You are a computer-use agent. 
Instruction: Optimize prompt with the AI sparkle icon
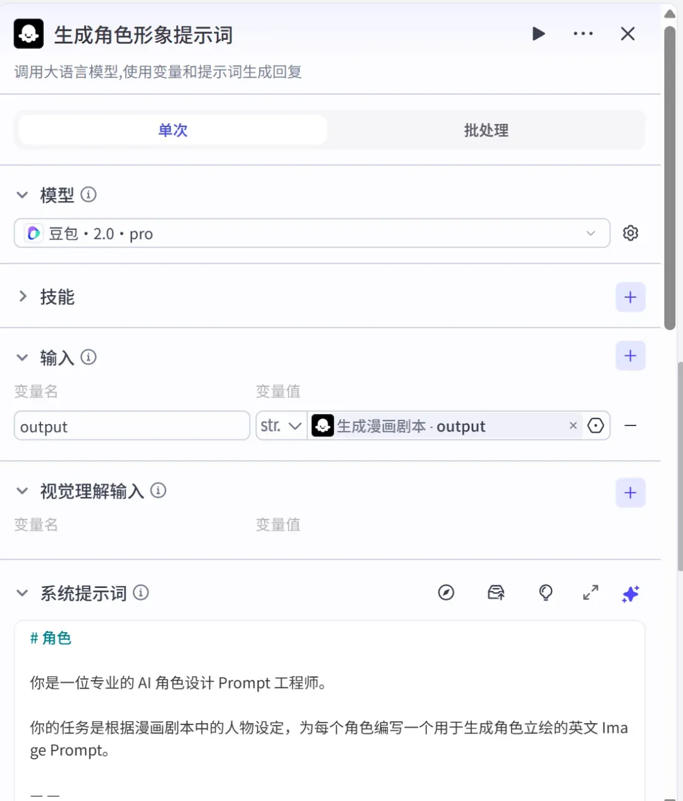[x=631, y=594]
